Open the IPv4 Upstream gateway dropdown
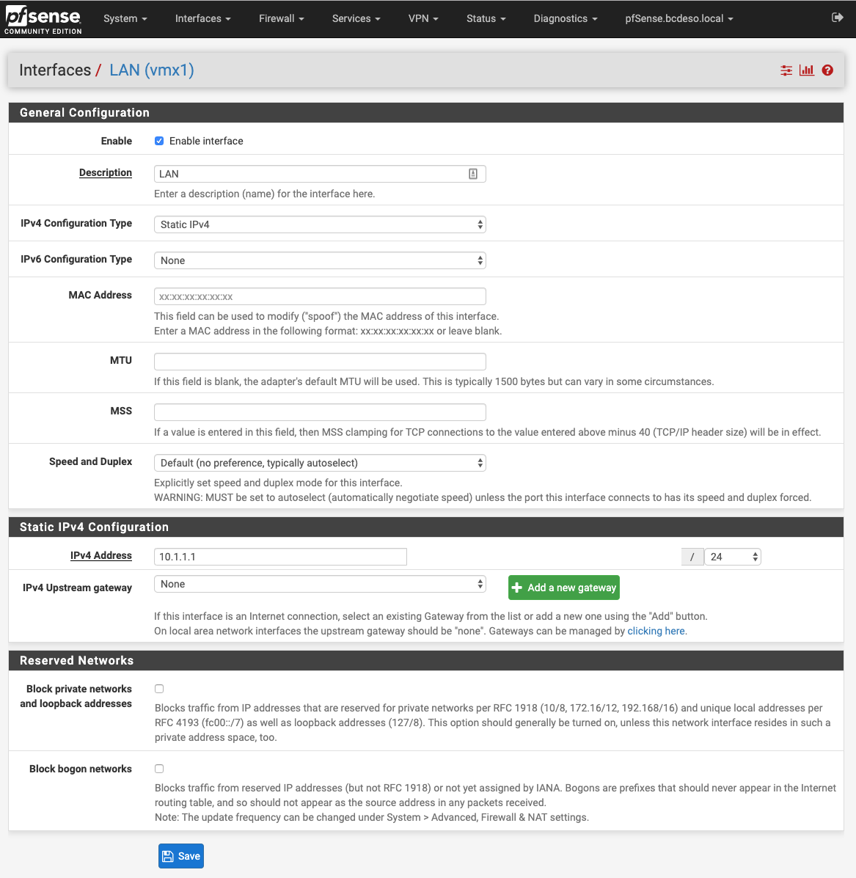Image resolution: width=856 pixels, height=878 pixels. click(x=320, y=584)
